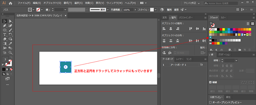Check the オーバープリントプレビュー checkbox
256x105 pixels.
pyautogui.click(x=210, y=102)
